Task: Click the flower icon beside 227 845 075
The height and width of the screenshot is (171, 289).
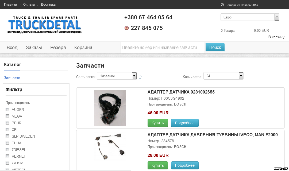Action: coord(126,28)
